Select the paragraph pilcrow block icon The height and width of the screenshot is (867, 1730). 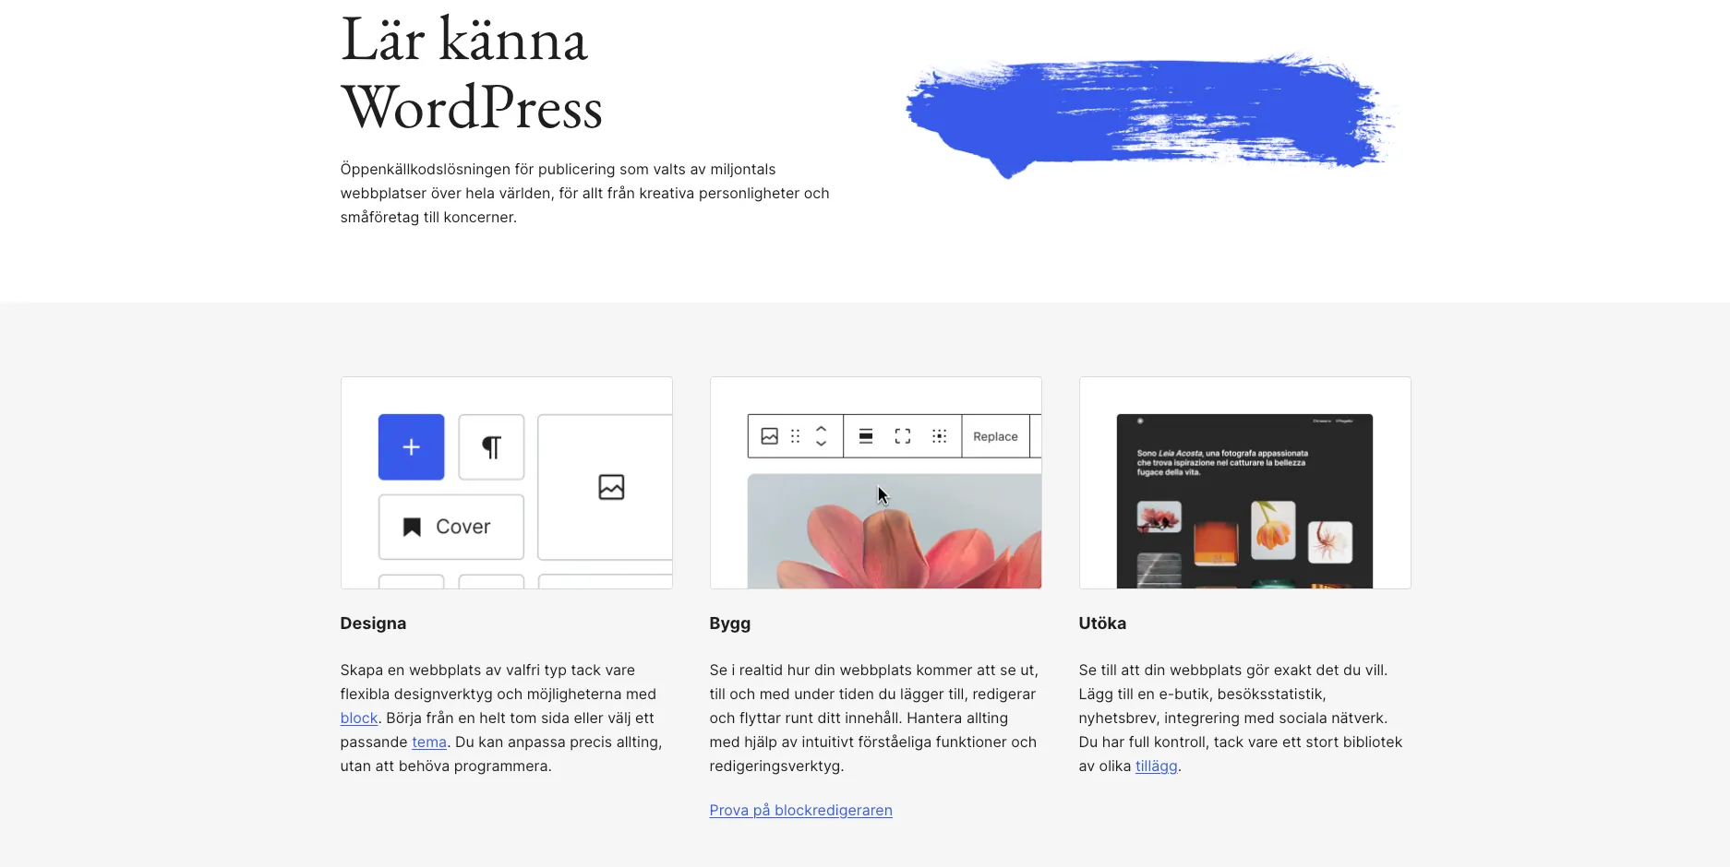pyautogui.click(x=491, y=447)
